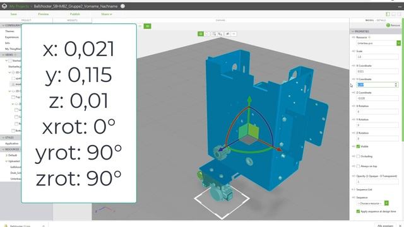Collapse the 2D Overlay tree node
This screenshot has height=227, width=404.
9,91
